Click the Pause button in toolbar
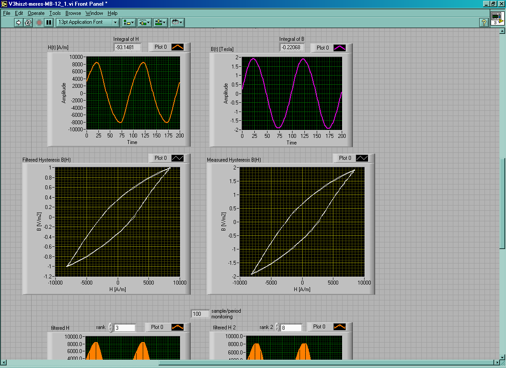Screen dimensions: 506x368 pos(49,22)
